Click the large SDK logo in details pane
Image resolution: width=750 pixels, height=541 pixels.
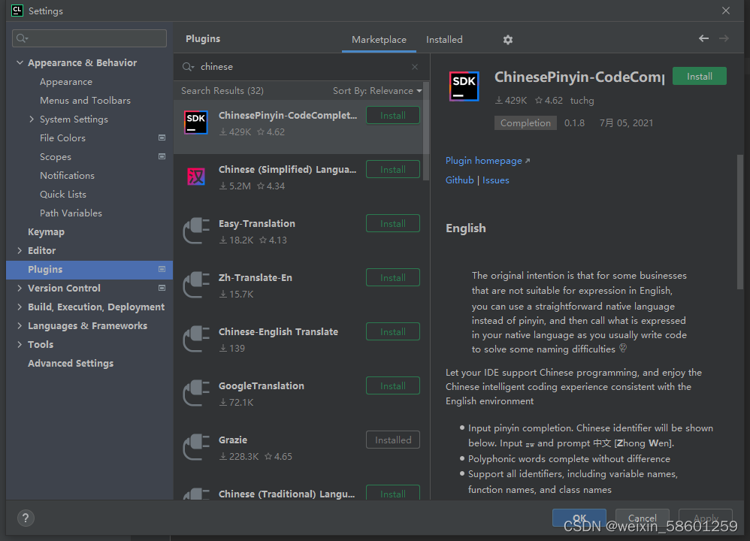[x=464, y=86]
